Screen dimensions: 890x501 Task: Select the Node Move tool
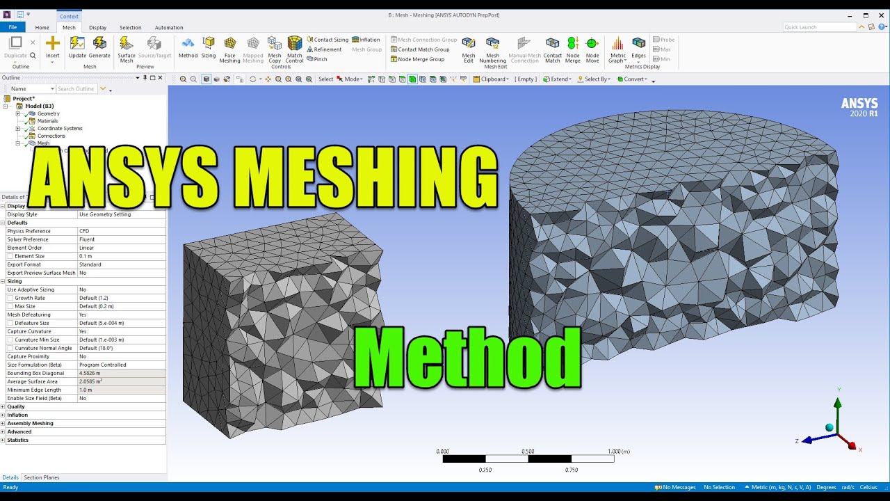point(592,50)
